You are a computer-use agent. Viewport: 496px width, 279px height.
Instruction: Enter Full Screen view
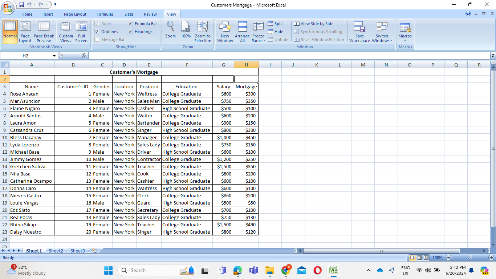(81, 32)
